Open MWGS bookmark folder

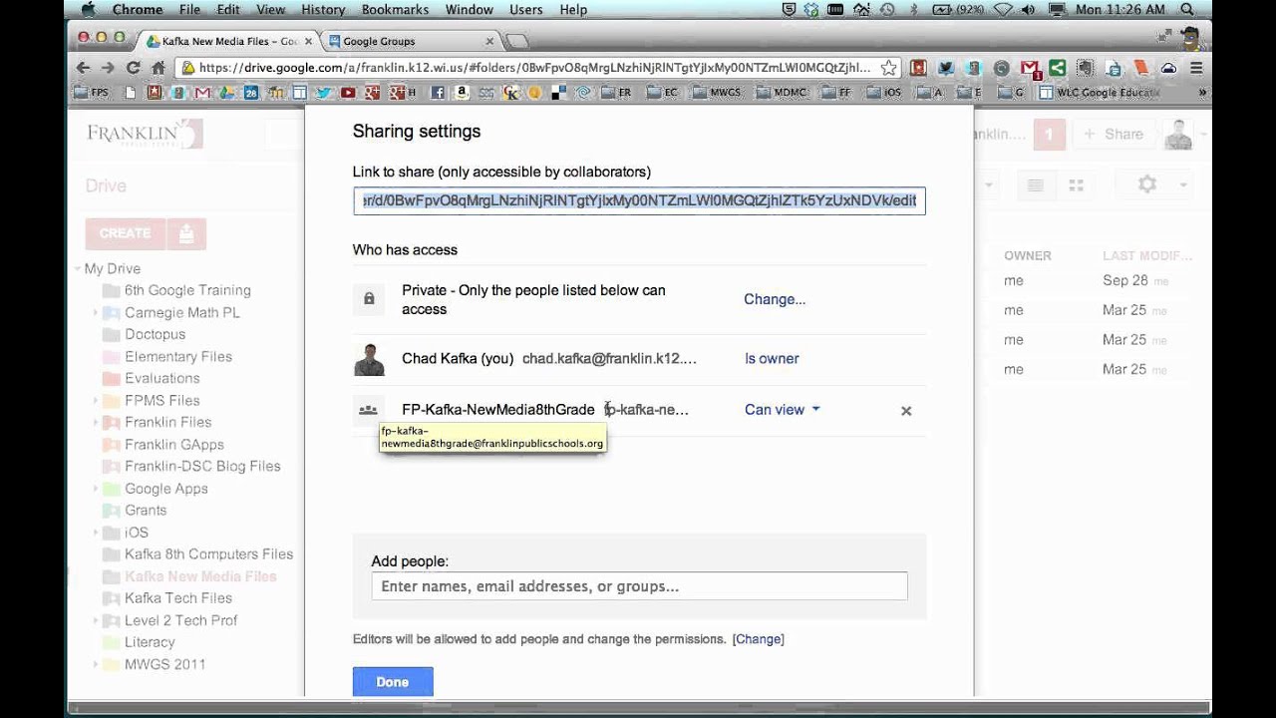718,93
